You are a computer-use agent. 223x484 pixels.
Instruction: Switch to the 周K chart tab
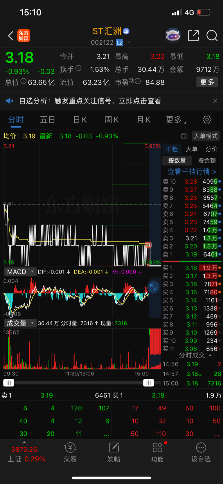coord(111,120)
